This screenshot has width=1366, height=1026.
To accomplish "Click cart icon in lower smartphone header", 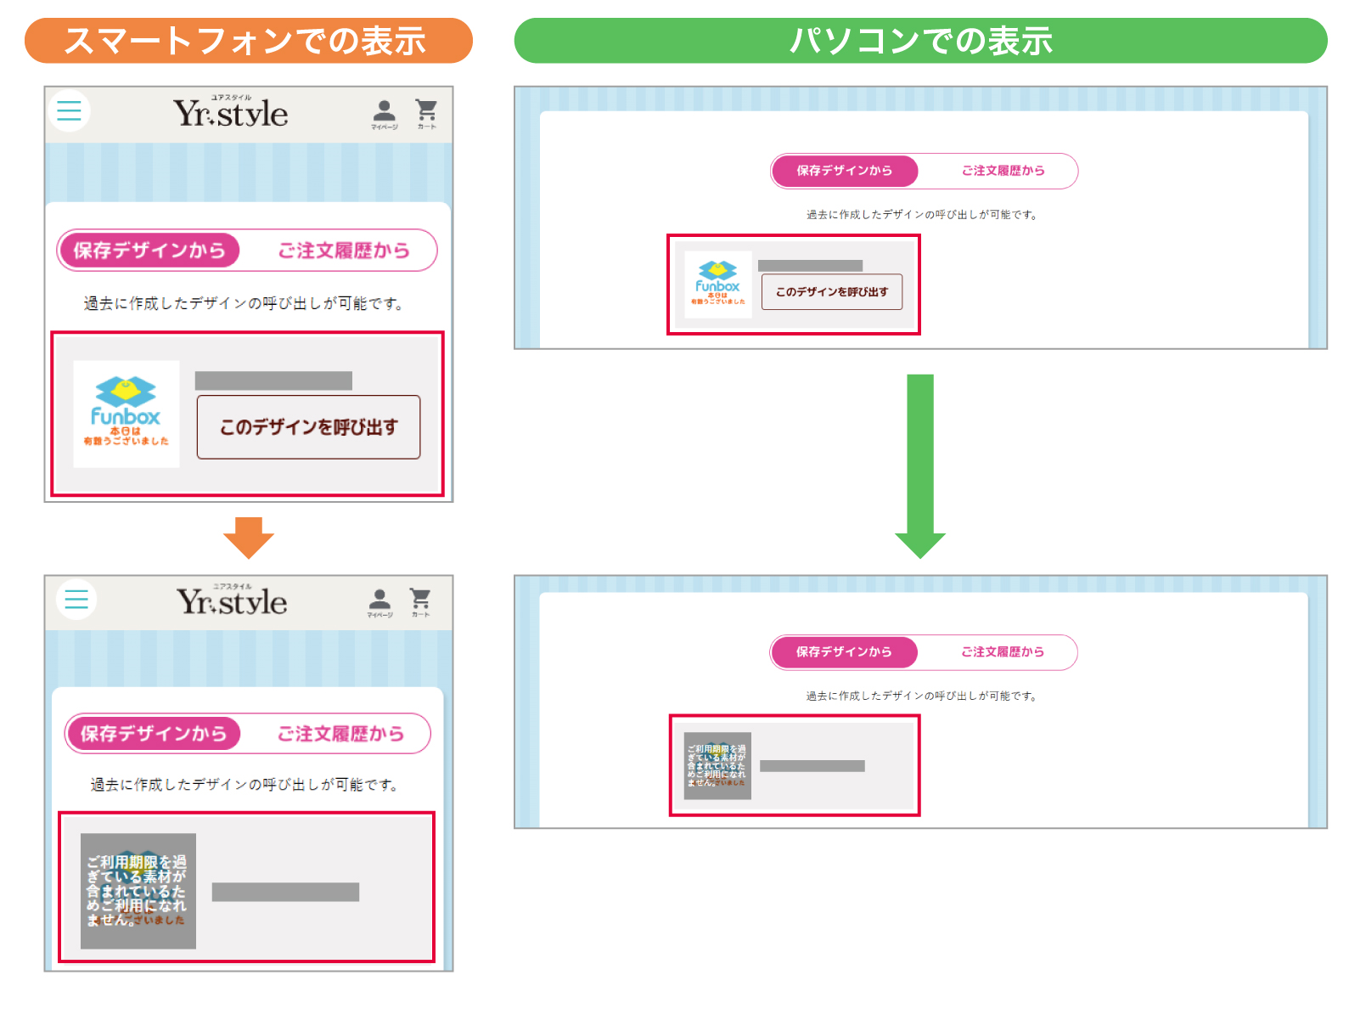I will pos(420,601).
